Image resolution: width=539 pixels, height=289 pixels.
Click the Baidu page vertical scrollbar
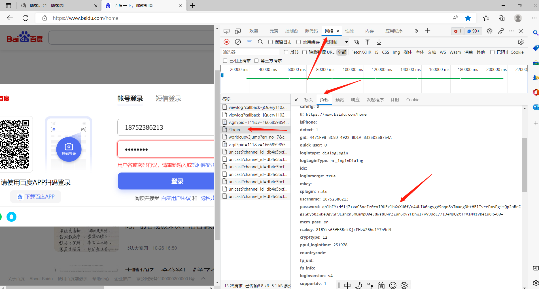point(217,156)
